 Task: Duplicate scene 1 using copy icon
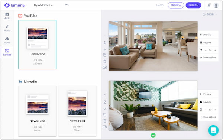coord(105,55)
